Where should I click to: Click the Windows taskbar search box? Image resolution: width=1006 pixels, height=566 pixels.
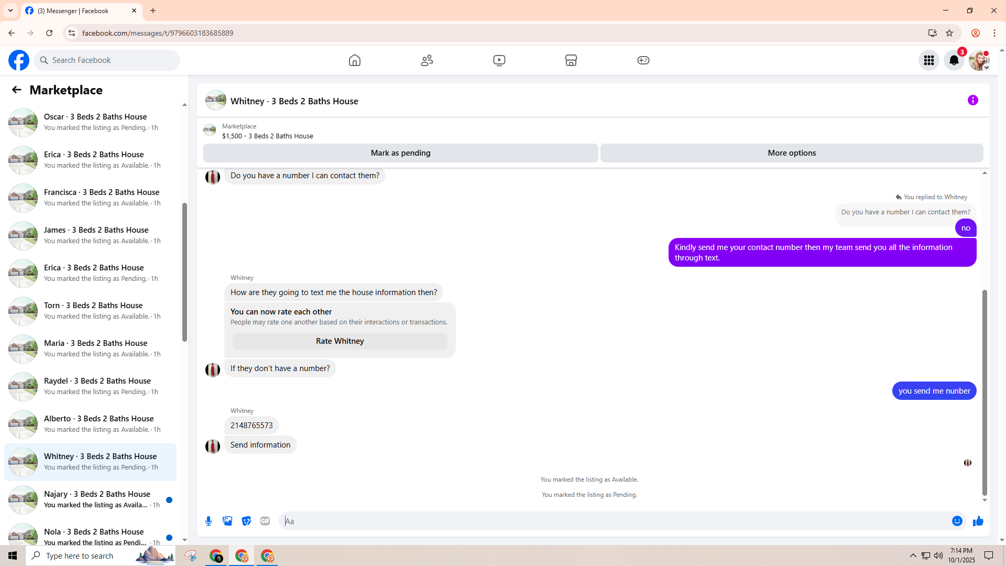tap(101, 556)
